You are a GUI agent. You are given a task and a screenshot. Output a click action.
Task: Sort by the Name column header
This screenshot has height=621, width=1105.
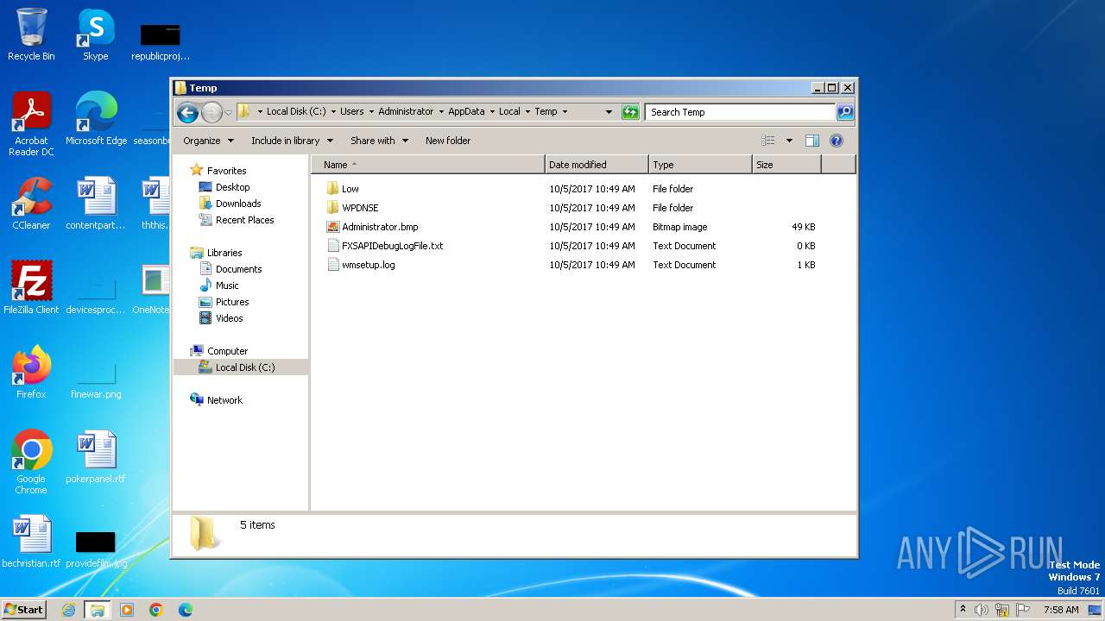pyautogui.click(x=428, y=165)
